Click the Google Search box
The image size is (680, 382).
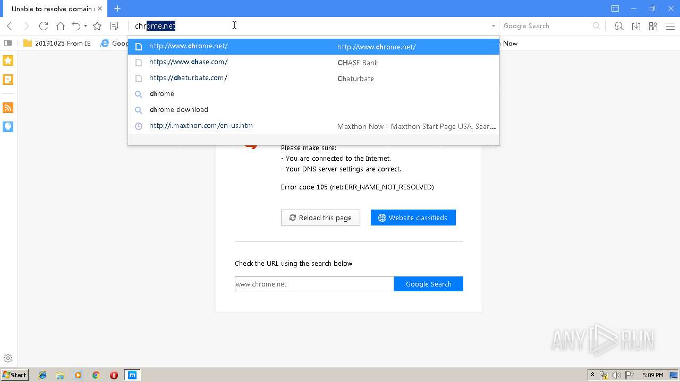tap(546, 26)
